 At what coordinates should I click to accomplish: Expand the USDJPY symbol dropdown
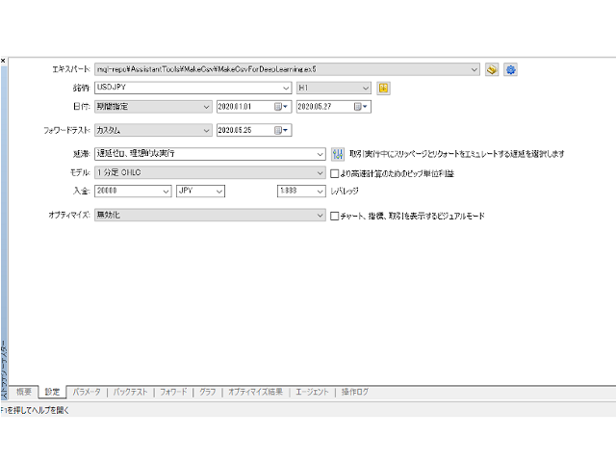[x=286, y=88]
